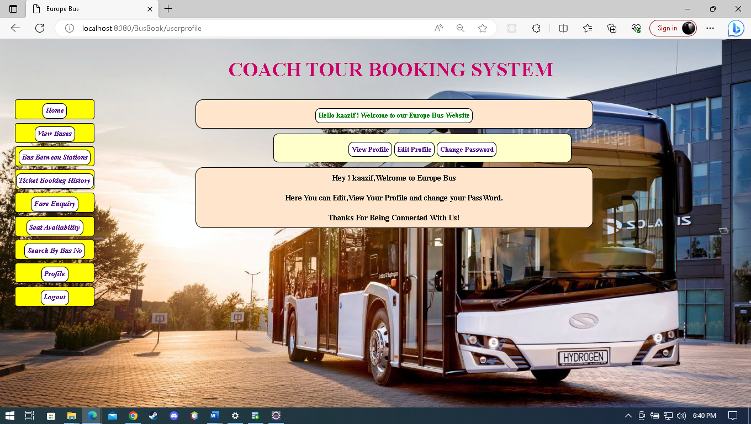Open the Settings and more ellipsis menu
The height and width of the screenshot is (424, 751).
coord(710,28)
